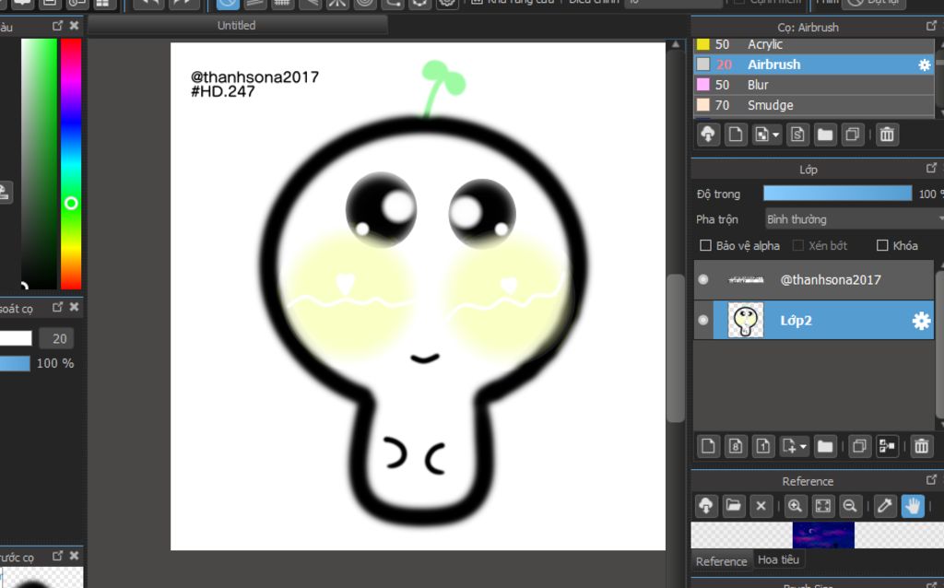Duplicate the selected brush

(853, 135)
